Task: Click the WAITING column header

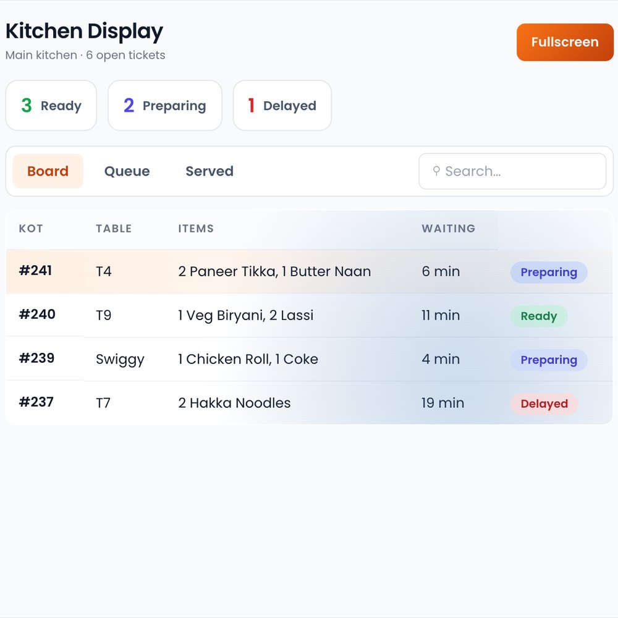Action: (449, 229)
